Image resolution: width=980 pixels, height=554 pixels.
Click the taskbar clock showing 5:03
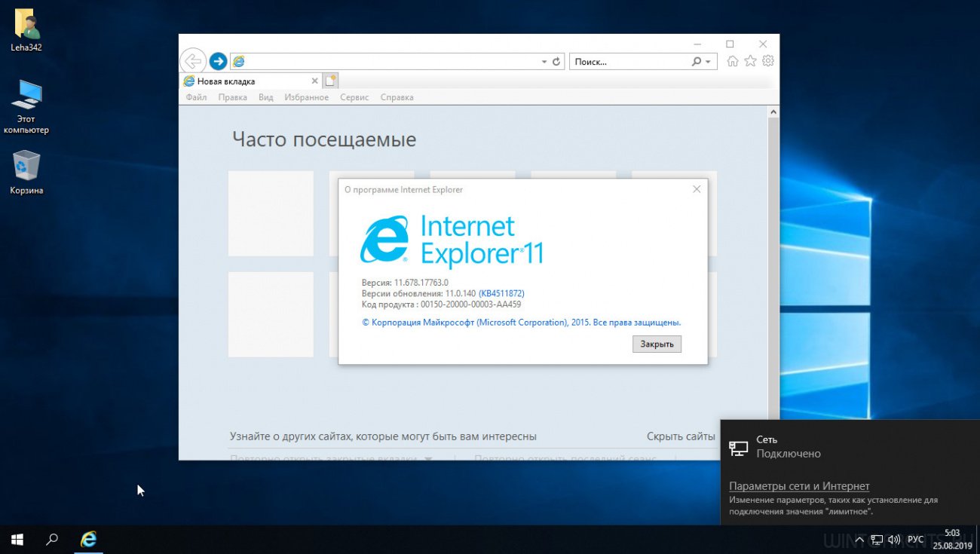tap(952, 540)
